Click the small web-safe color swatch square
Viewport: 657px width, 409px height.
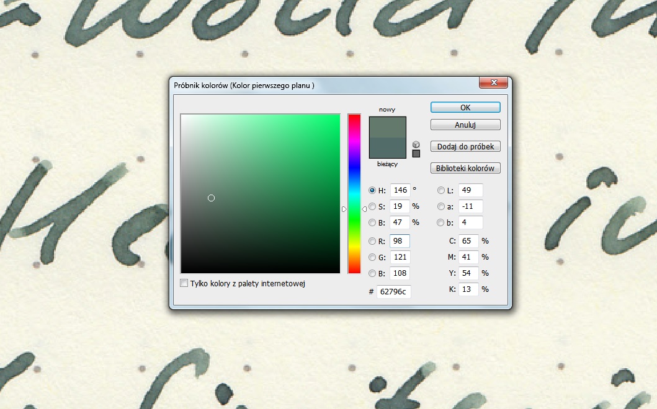[416, 153]
